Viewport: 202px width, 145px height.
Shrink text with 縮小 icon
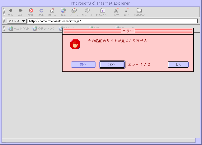[126, 11]
